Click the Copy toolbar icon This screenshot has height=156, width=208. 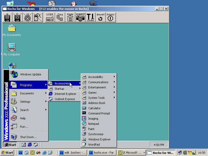click(60, 17)
